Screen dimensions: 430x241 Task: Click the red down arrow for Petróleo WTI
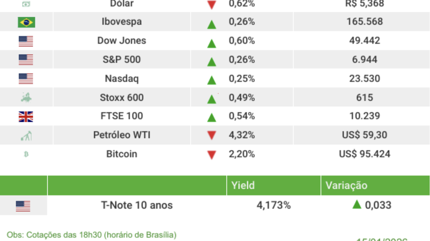(x=211, y=136)
